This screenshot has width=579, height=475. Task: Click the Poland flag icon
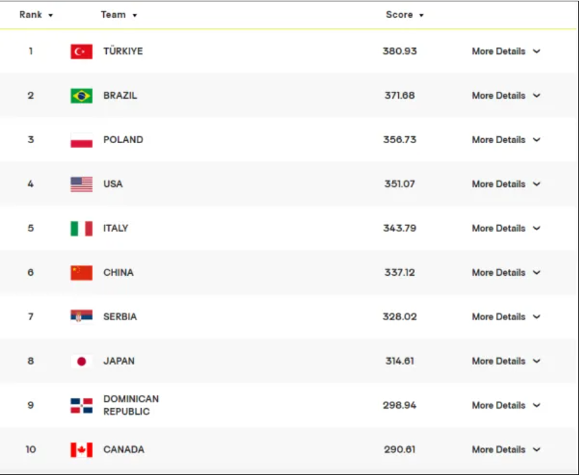point(81,140)
